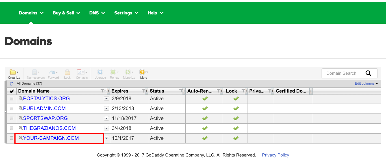Expand the collapsed left side panel
Screen dimensions: 386x165
click(x=6, y=112)
